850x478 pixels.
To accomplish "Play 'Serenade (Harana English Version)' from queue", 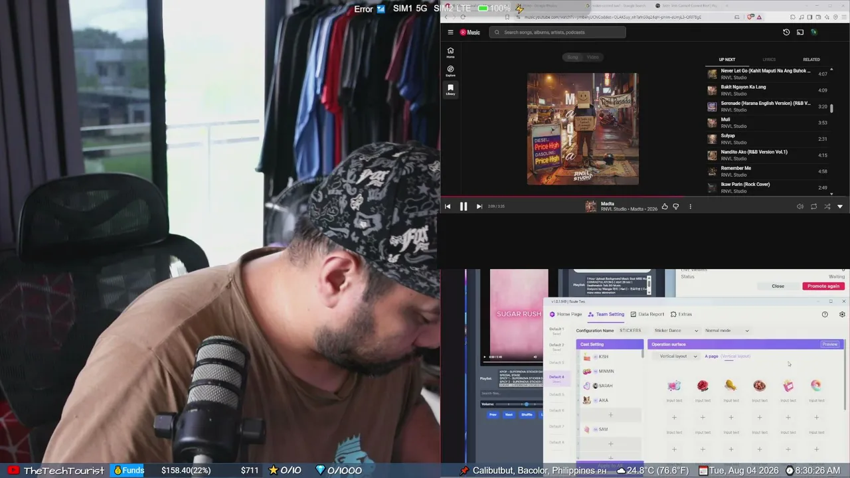I will [767, 106].
